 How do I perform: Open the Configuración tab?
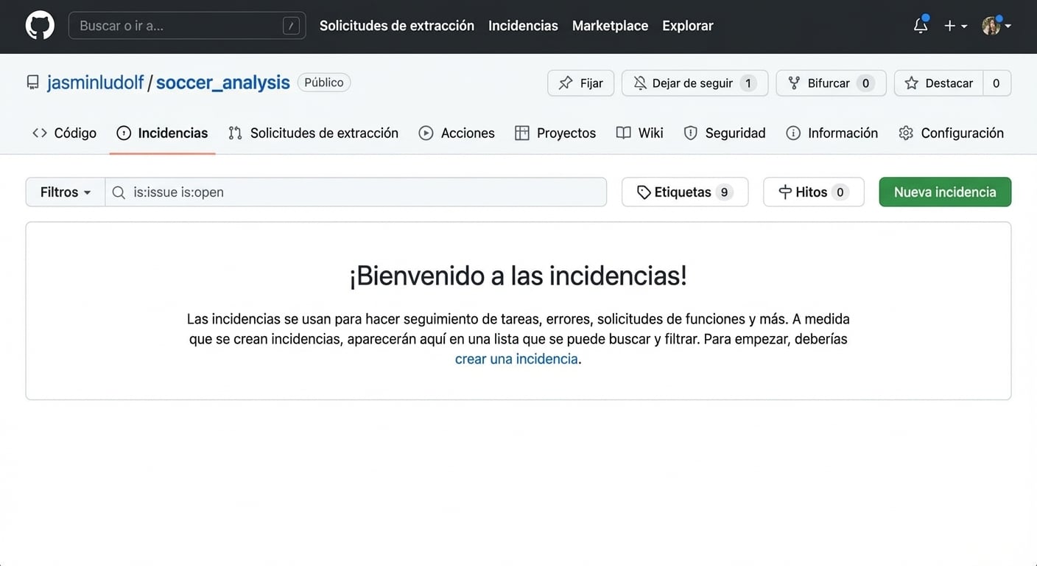[952, 133]
